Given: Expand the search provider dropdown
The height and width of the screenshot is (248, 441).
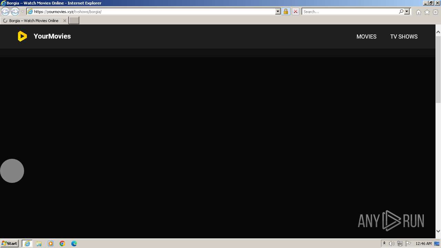Looking at the screenshot, I should (x=407, y=11).
